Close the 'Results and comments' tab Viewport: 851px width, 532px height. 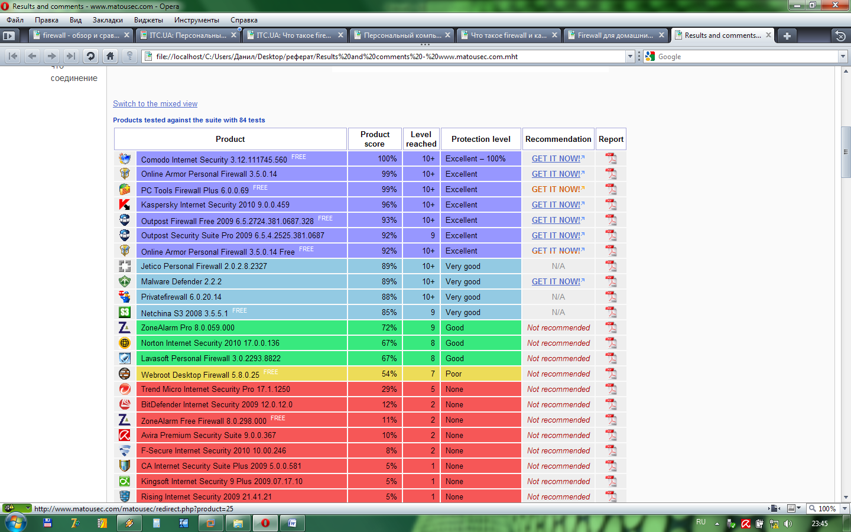(x=768, y=35)
